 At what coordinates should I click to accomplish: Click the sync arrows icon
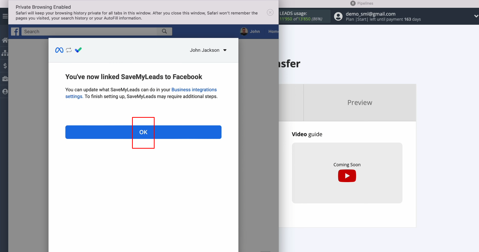(x=69, y=50)
